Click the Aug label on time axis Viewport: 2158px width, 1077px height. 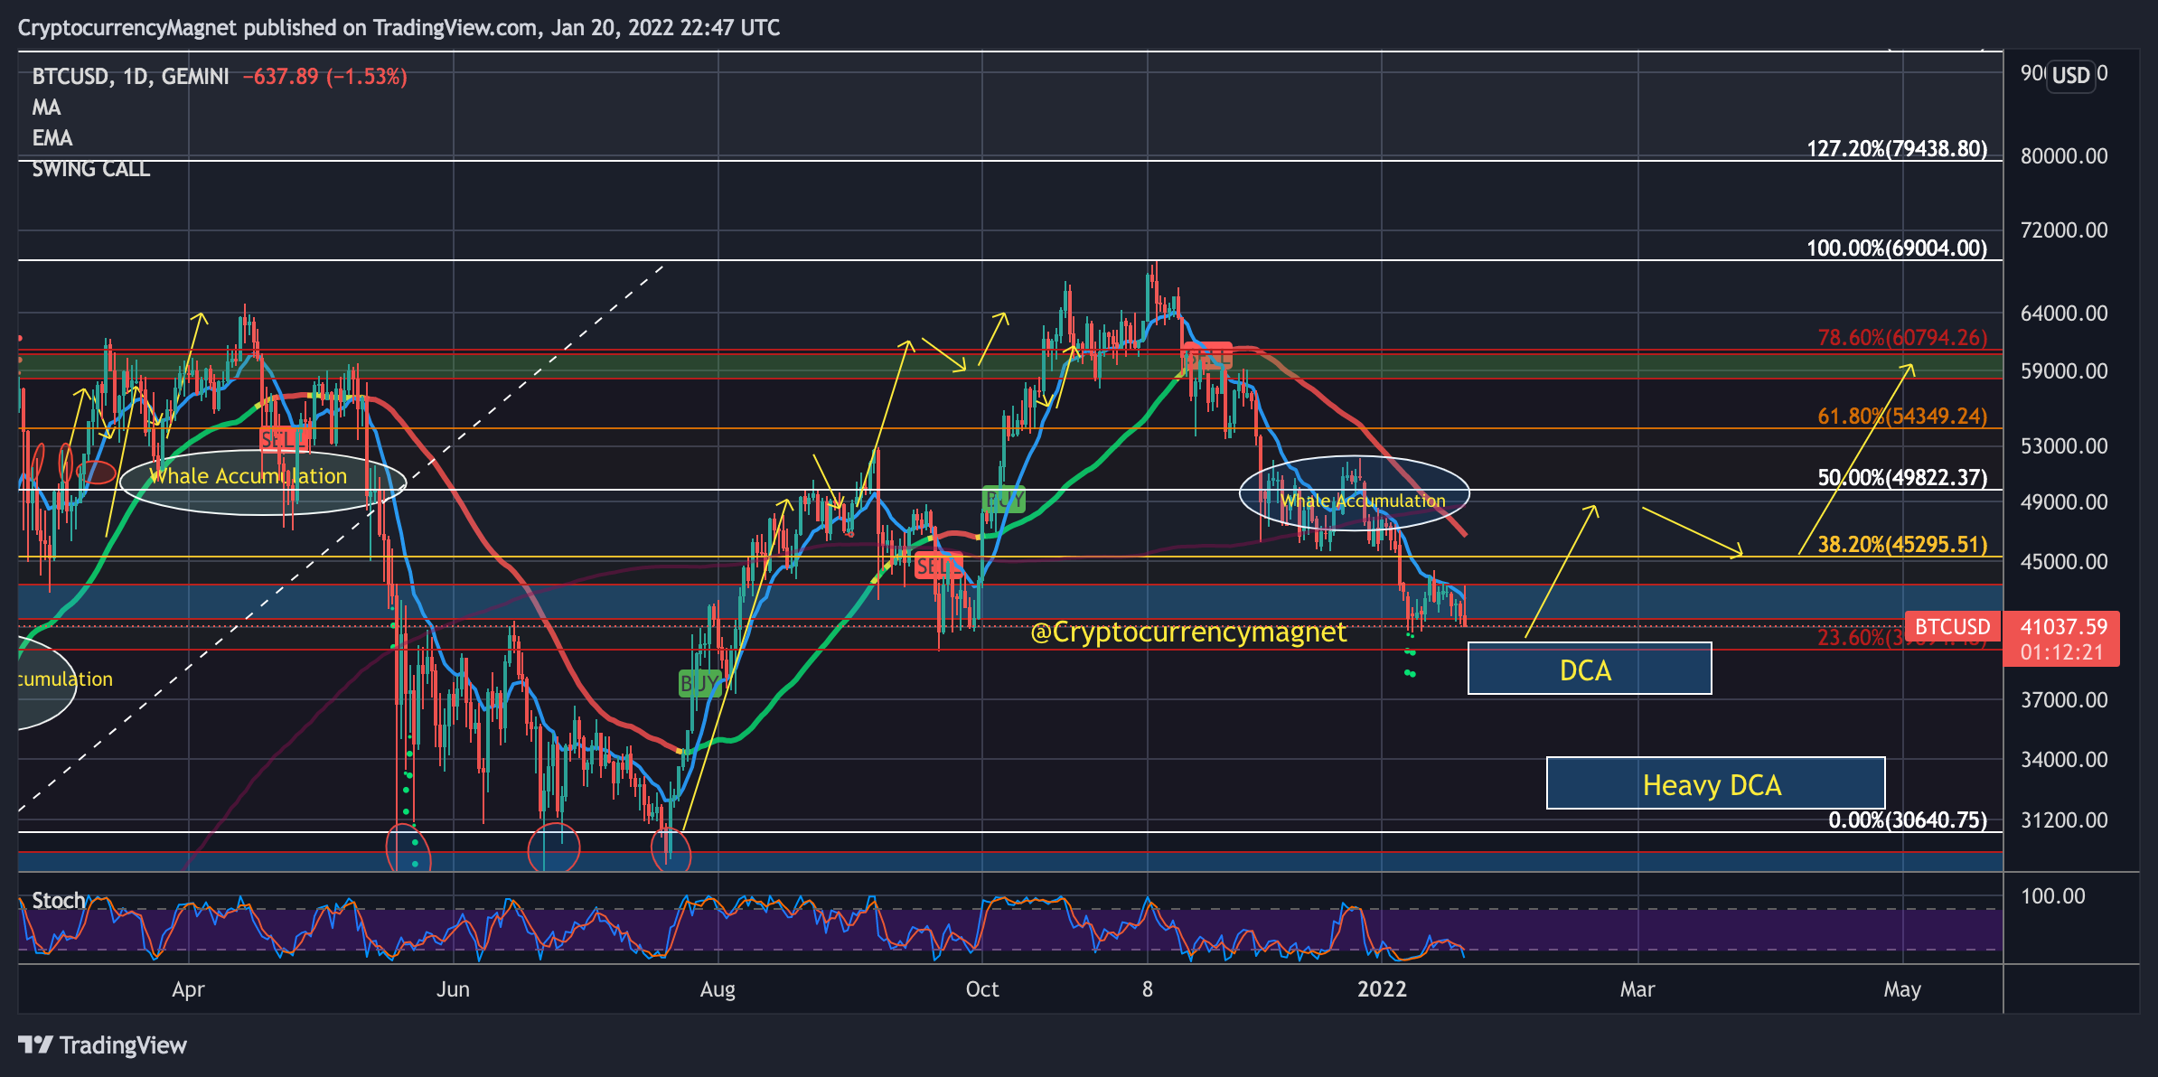click(718, 989)
